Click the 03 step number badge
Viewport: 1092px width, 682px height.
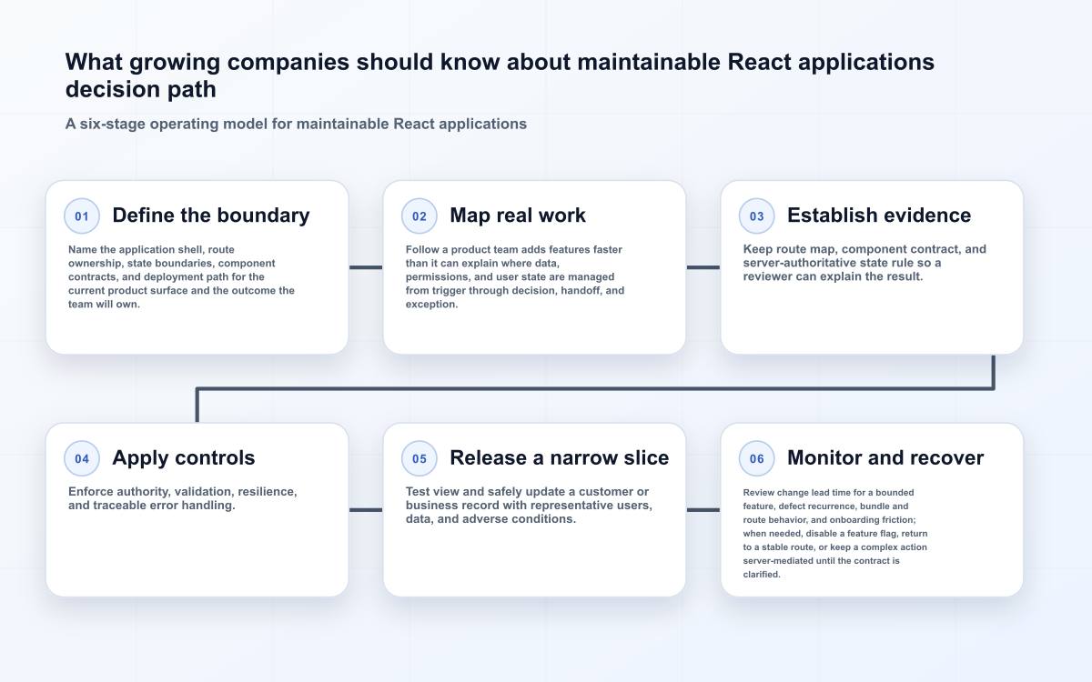[757, 216]
